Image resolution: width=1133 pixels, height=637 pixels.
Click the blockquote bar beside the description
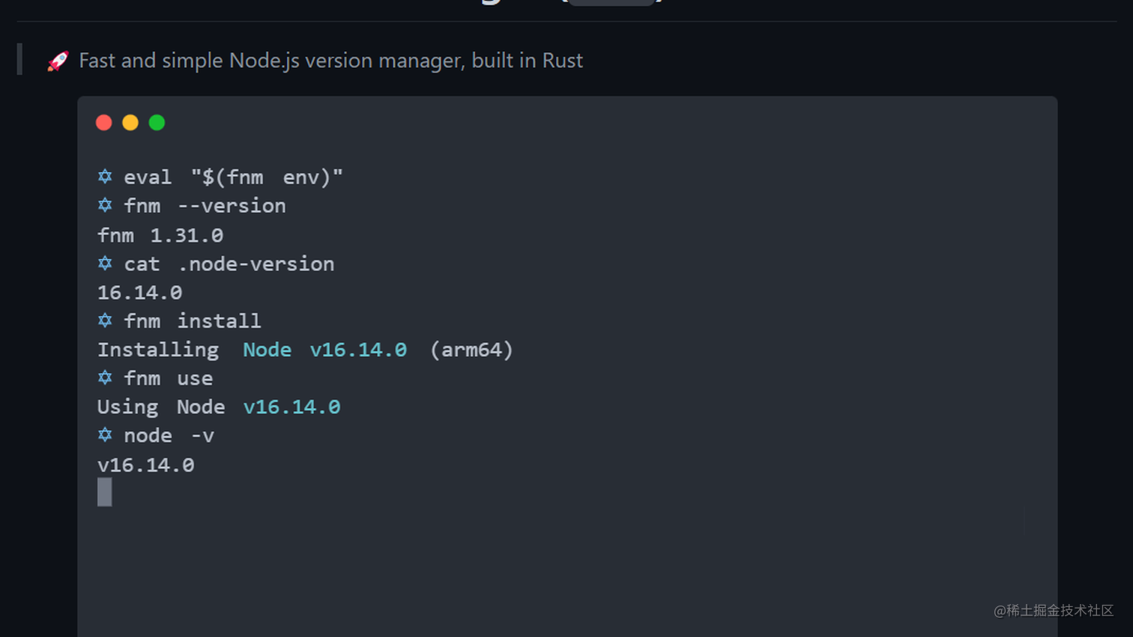click(18, 60)
